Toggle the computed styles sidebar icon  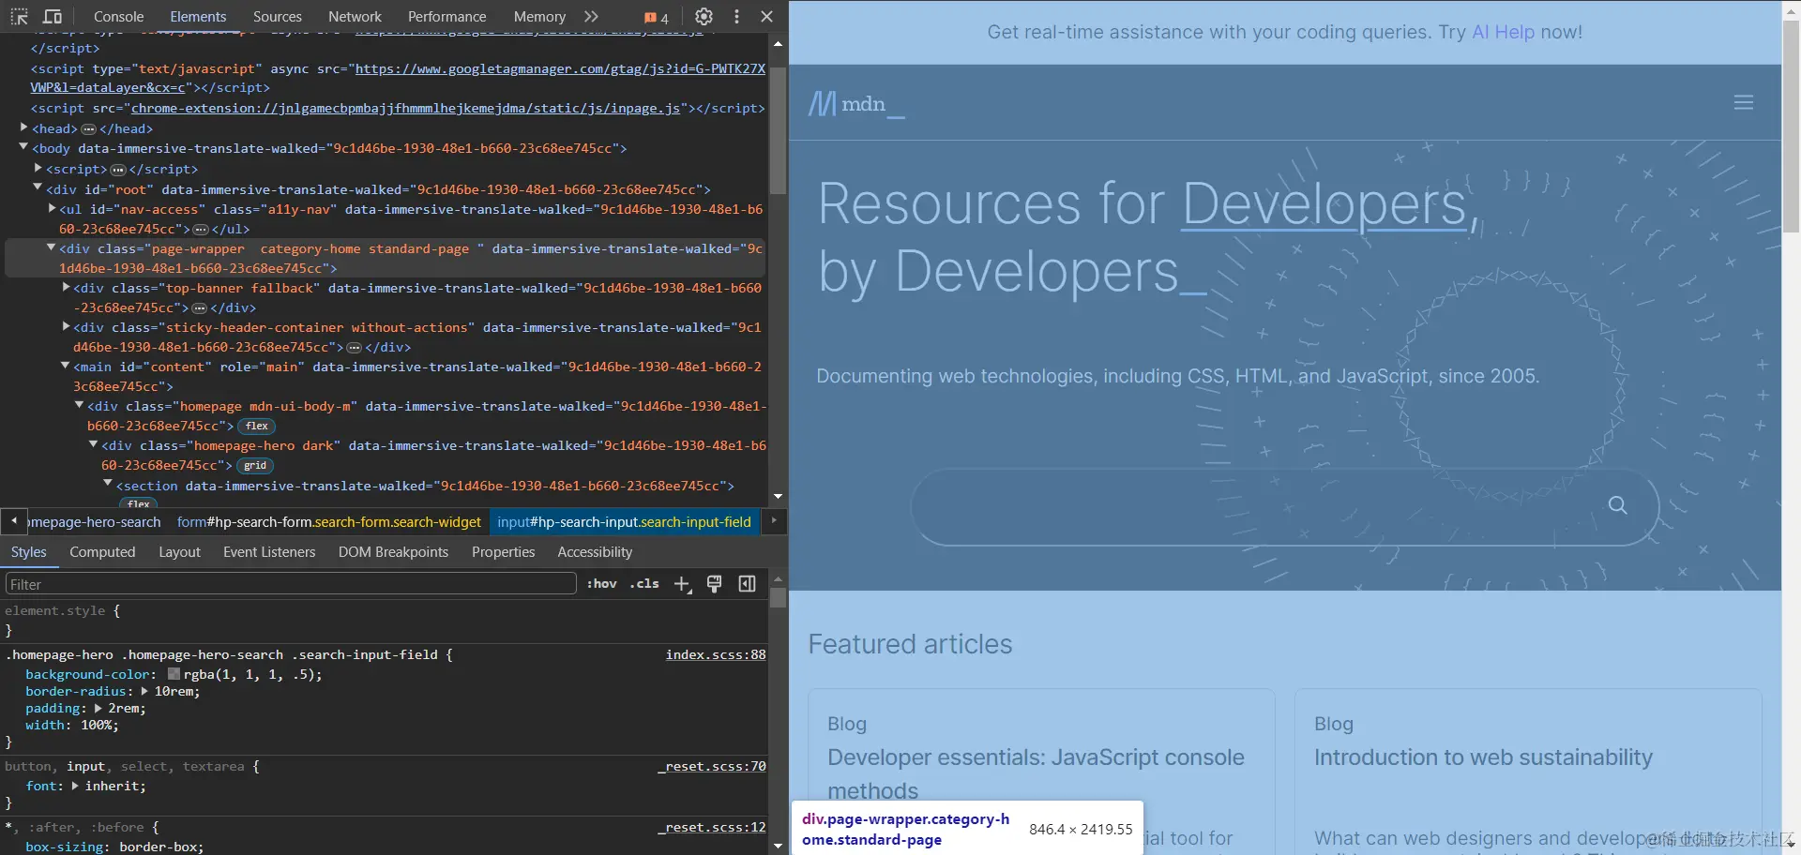click(x=747, y=584)
